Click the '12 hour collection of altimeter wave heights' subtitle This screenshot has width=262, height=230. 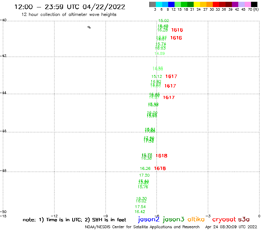[69, 15]
